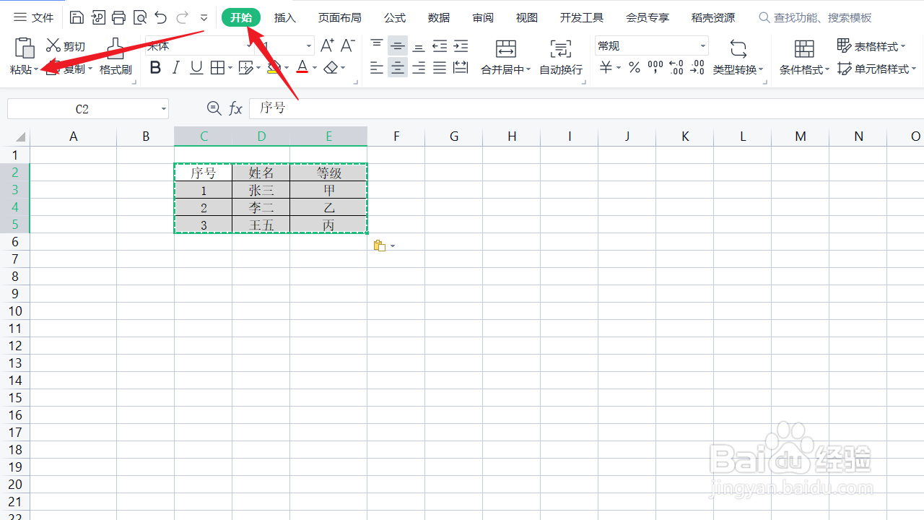This screenshot has width=924, height=520.
Task: Open the Developer Tools (开发工具) tab
Action: [x=582, y=17]
